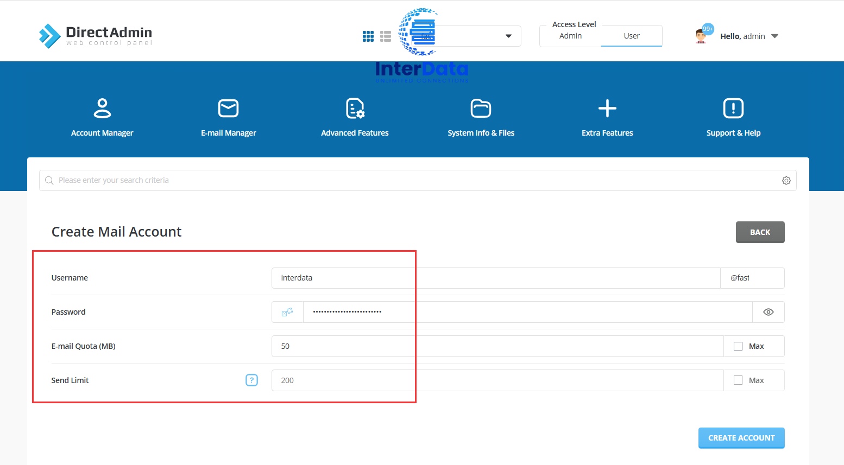Open System Info & Files menu
844x465 pixels.
tap(481, 117)
